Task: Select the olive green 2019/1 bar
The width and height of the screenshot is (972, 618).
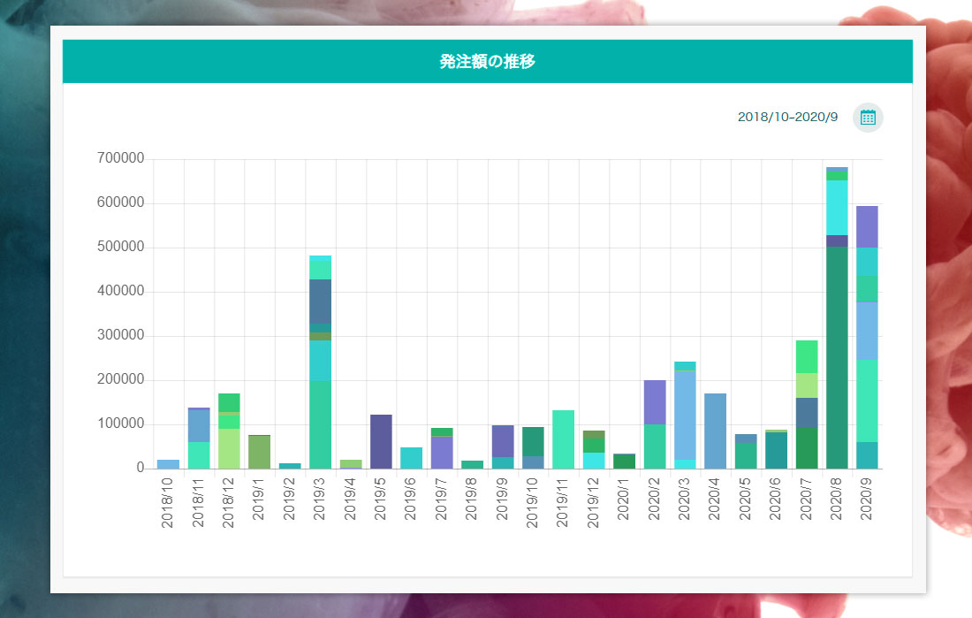Action: click(x=260, y=453)
